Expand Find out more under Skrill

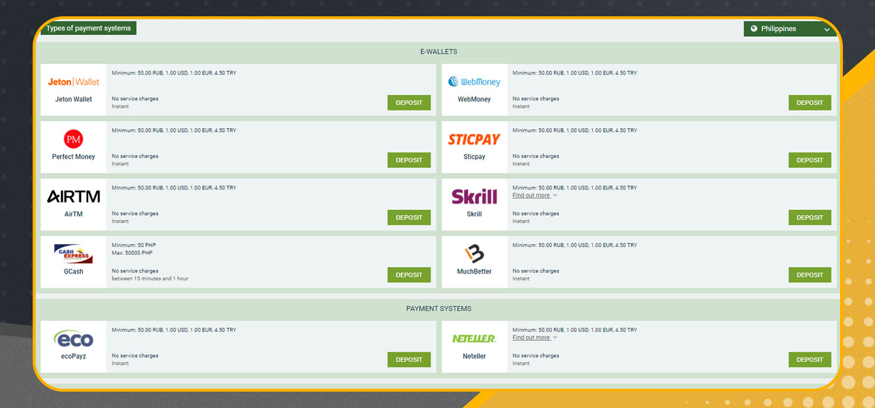pyautogui.click(x=534, y=195)
